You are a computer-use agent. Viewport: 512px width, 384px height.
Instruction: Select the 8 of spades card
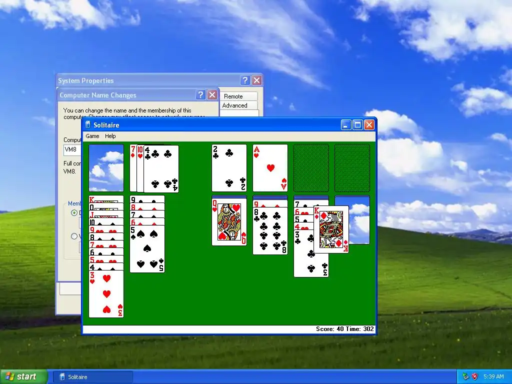point(106,236)
